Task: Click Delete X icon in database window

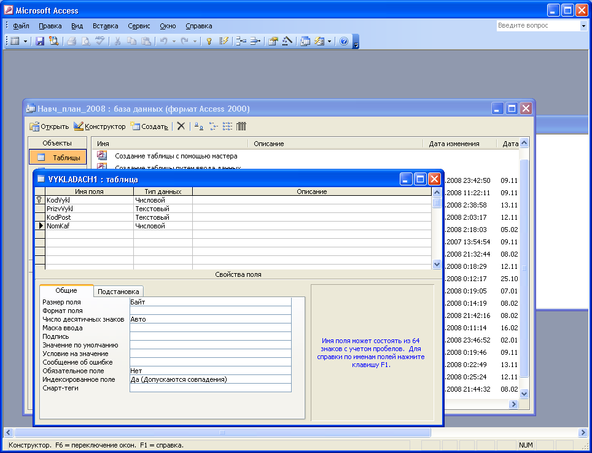Action: coord(181,126)
